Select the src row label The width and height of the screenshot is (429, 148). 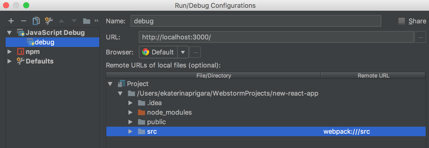pos(152,131)
